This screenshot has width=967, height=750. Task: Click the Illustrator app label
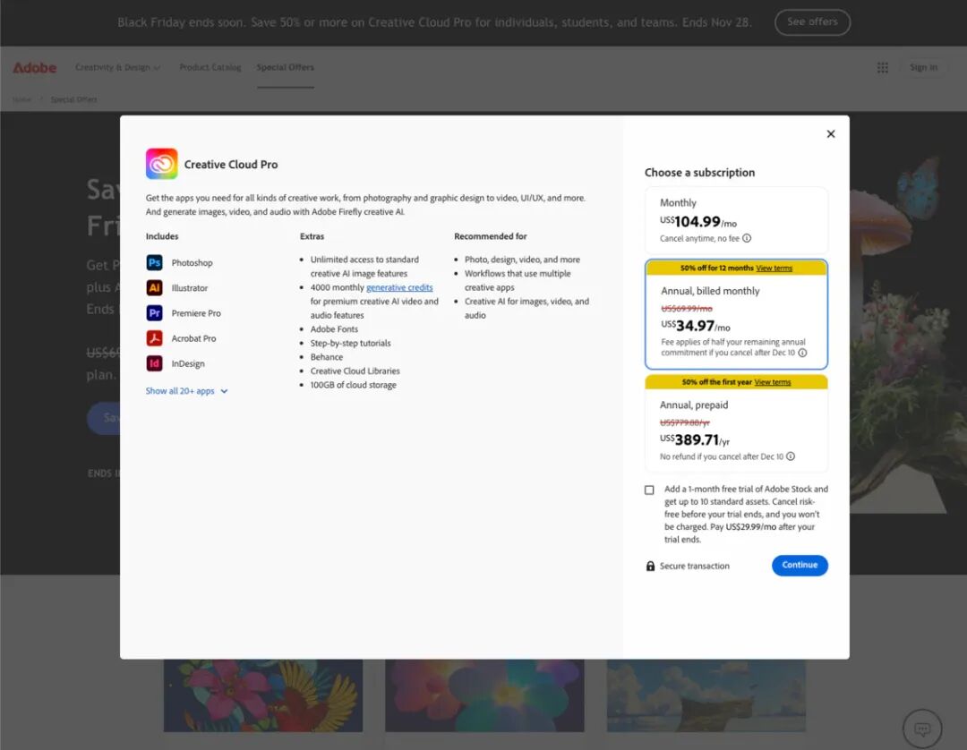pyautogui.click(x=189, y=288)
